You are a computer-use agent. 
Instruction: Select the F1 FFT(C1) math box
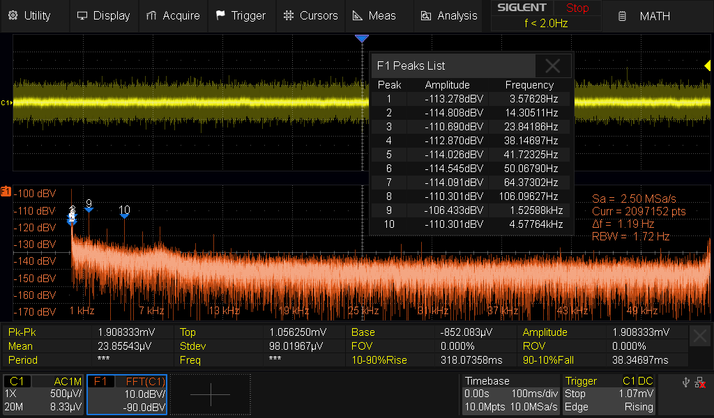(x=126, y=394)
